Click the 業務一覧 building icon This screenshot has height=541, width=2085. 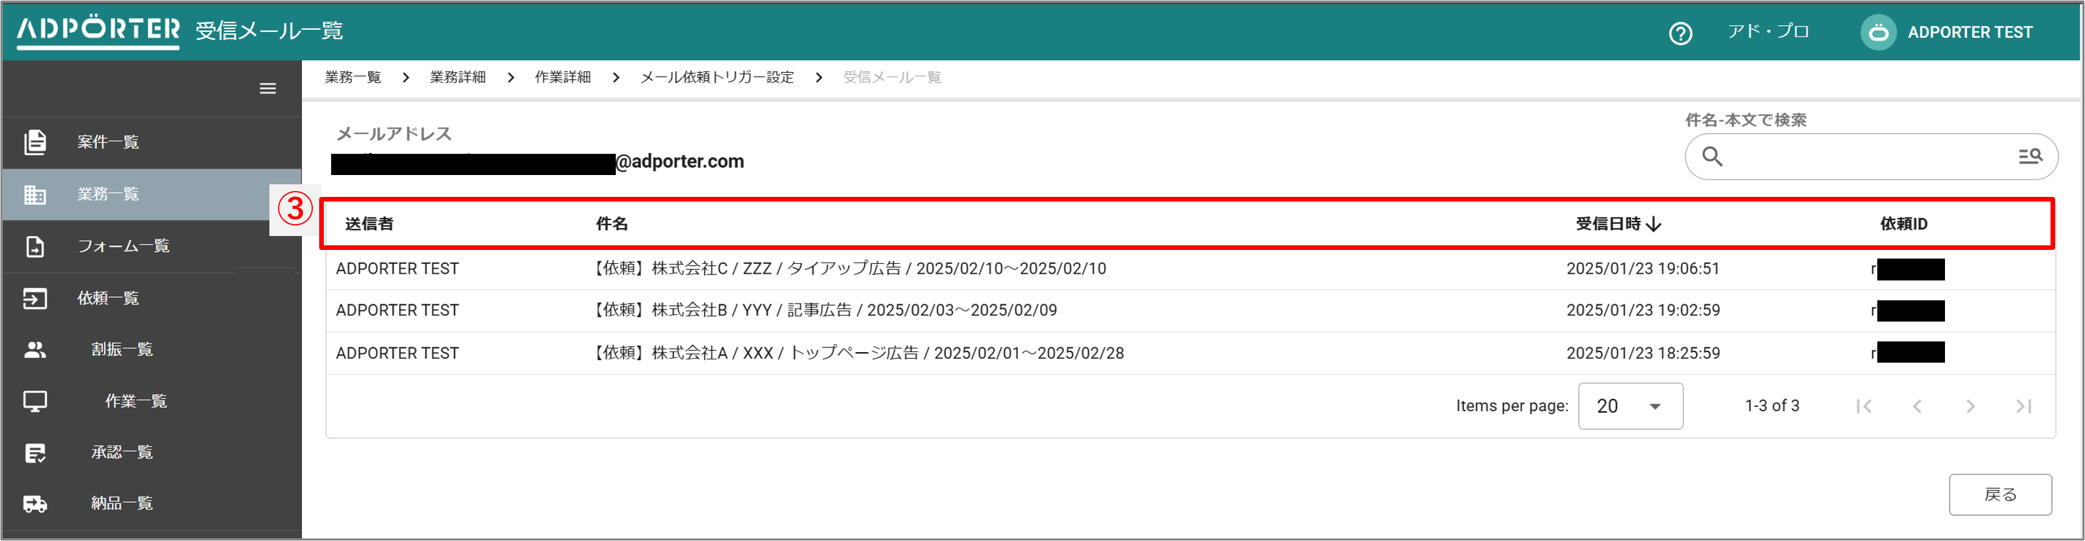tap(35, 194)
